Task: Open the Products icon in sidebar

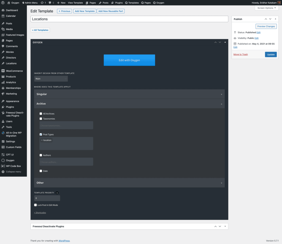Action: pyautogui.click(x=3, y=76)
